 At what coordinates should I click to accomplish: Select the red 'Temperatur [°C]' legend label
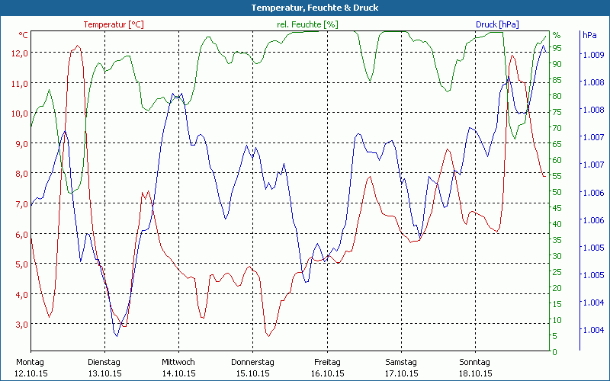tap(114, 24)
